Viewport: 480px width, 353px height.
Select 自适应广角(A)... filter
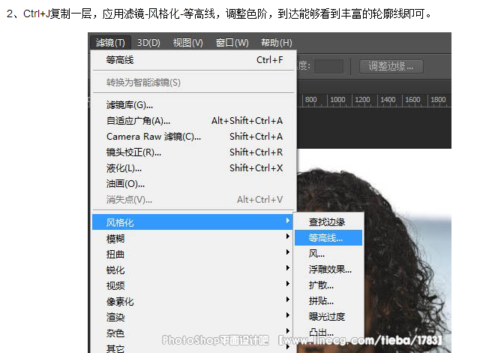point(194,121)
